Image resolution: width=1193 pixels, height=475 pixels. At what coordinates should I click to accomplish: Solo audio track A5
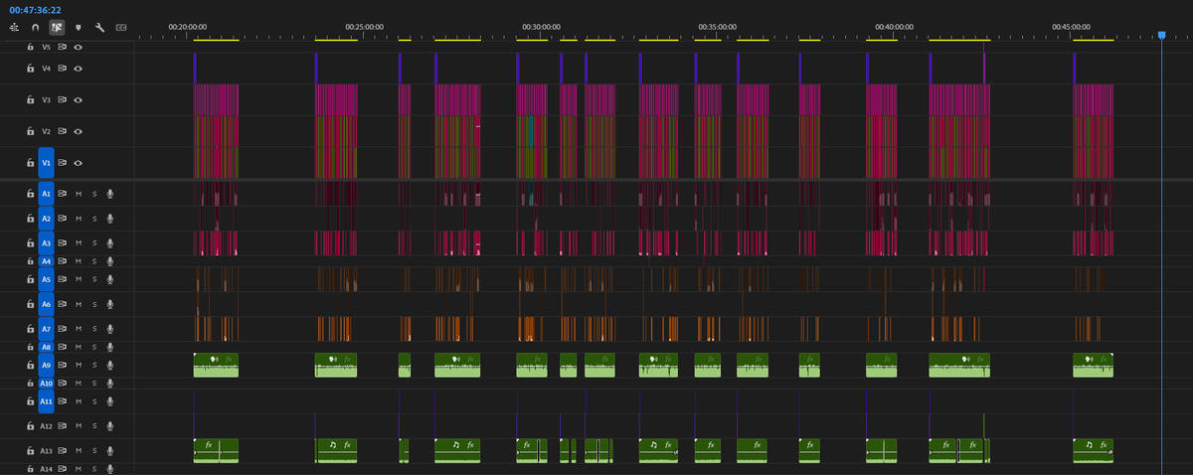(x=94, y=280)
